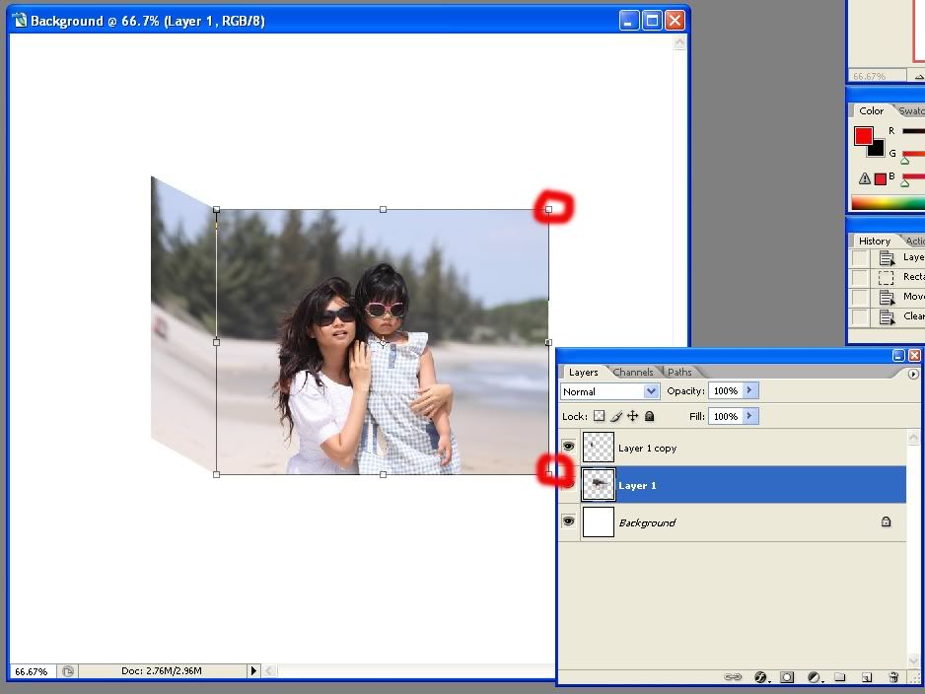Click the status bar info arrow button
This screenshot has height=694, width=925.
(253, 671)
